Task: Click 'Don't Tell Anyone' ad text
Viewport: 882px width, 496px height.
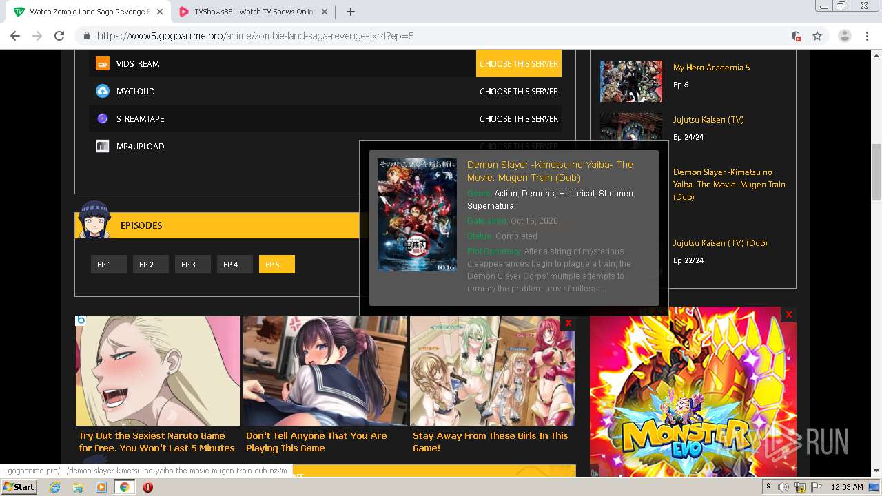Action: point(316,442)
